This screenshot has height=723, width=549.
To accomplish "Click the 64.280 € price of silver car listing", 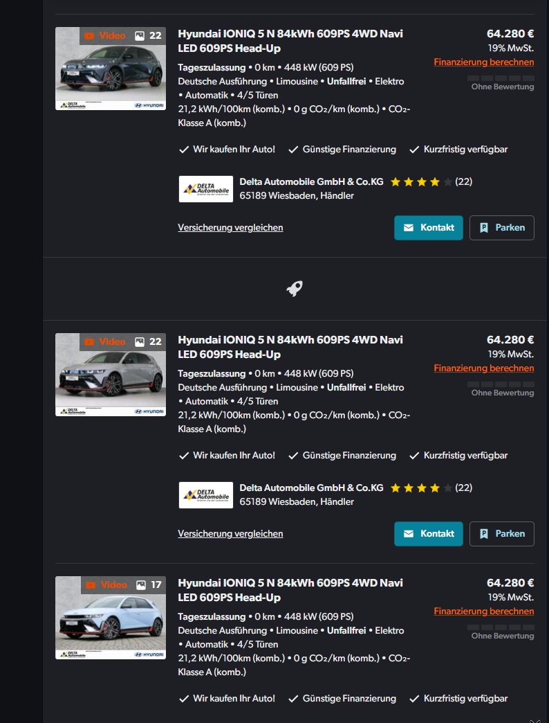I will point(510,340).
